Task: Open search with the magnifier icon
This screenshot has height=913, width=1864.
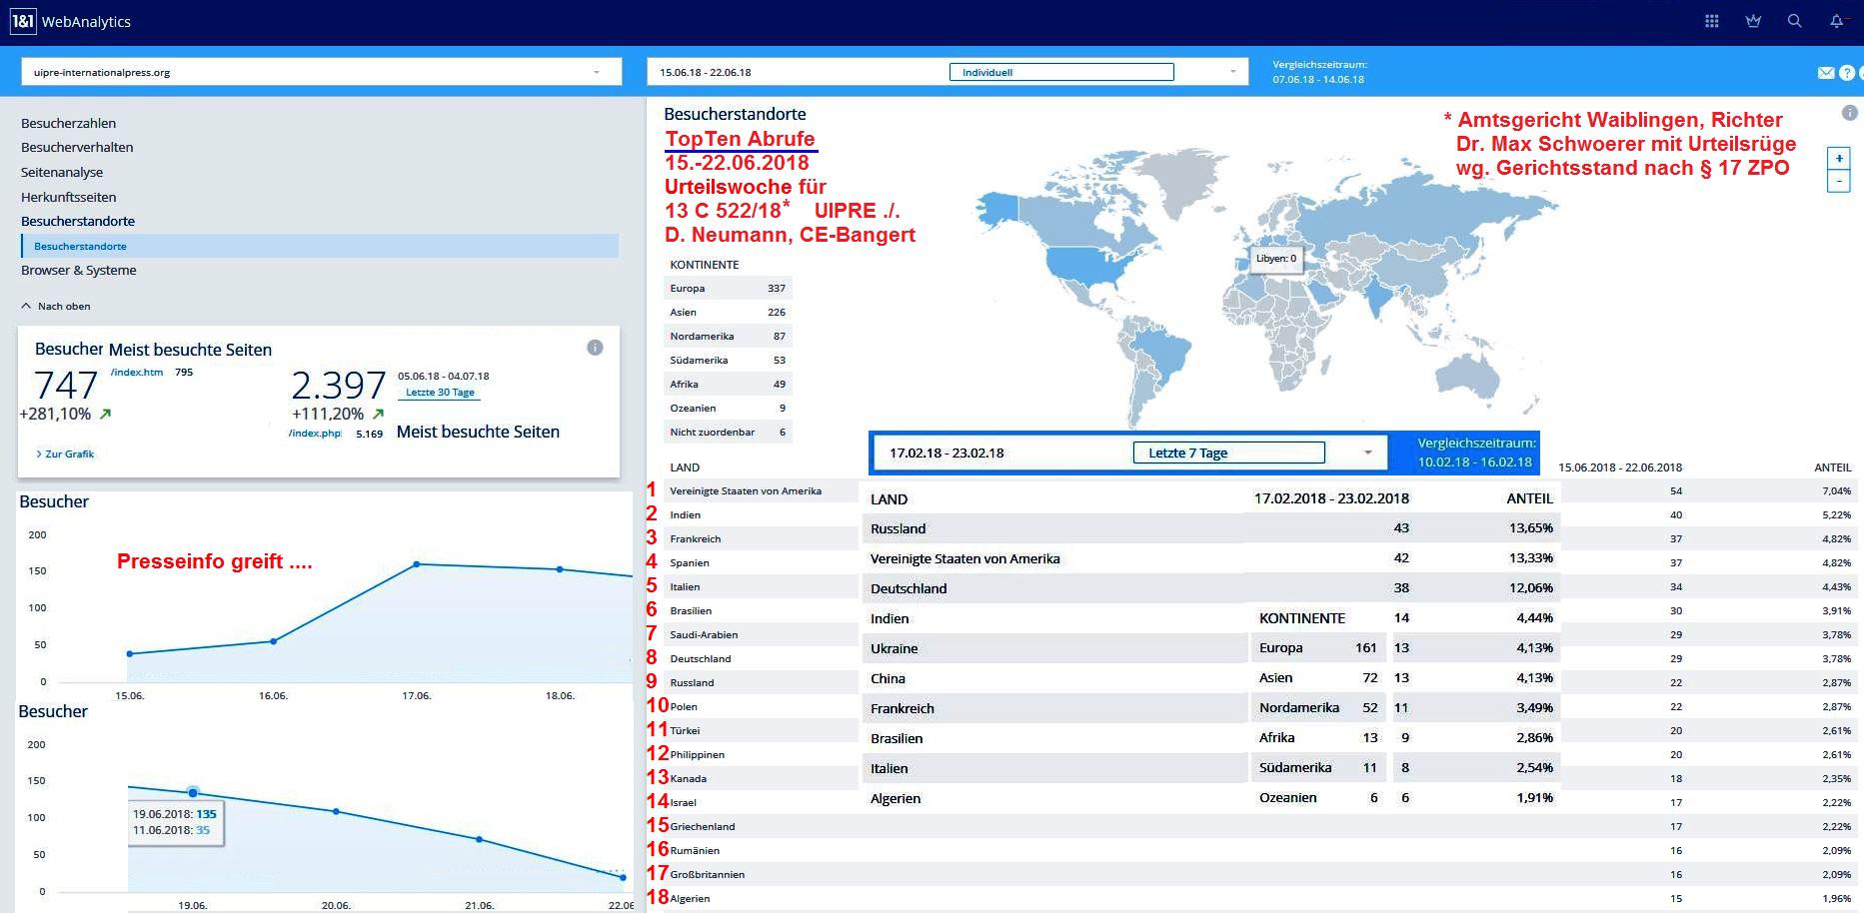Action: [1794, 21]
